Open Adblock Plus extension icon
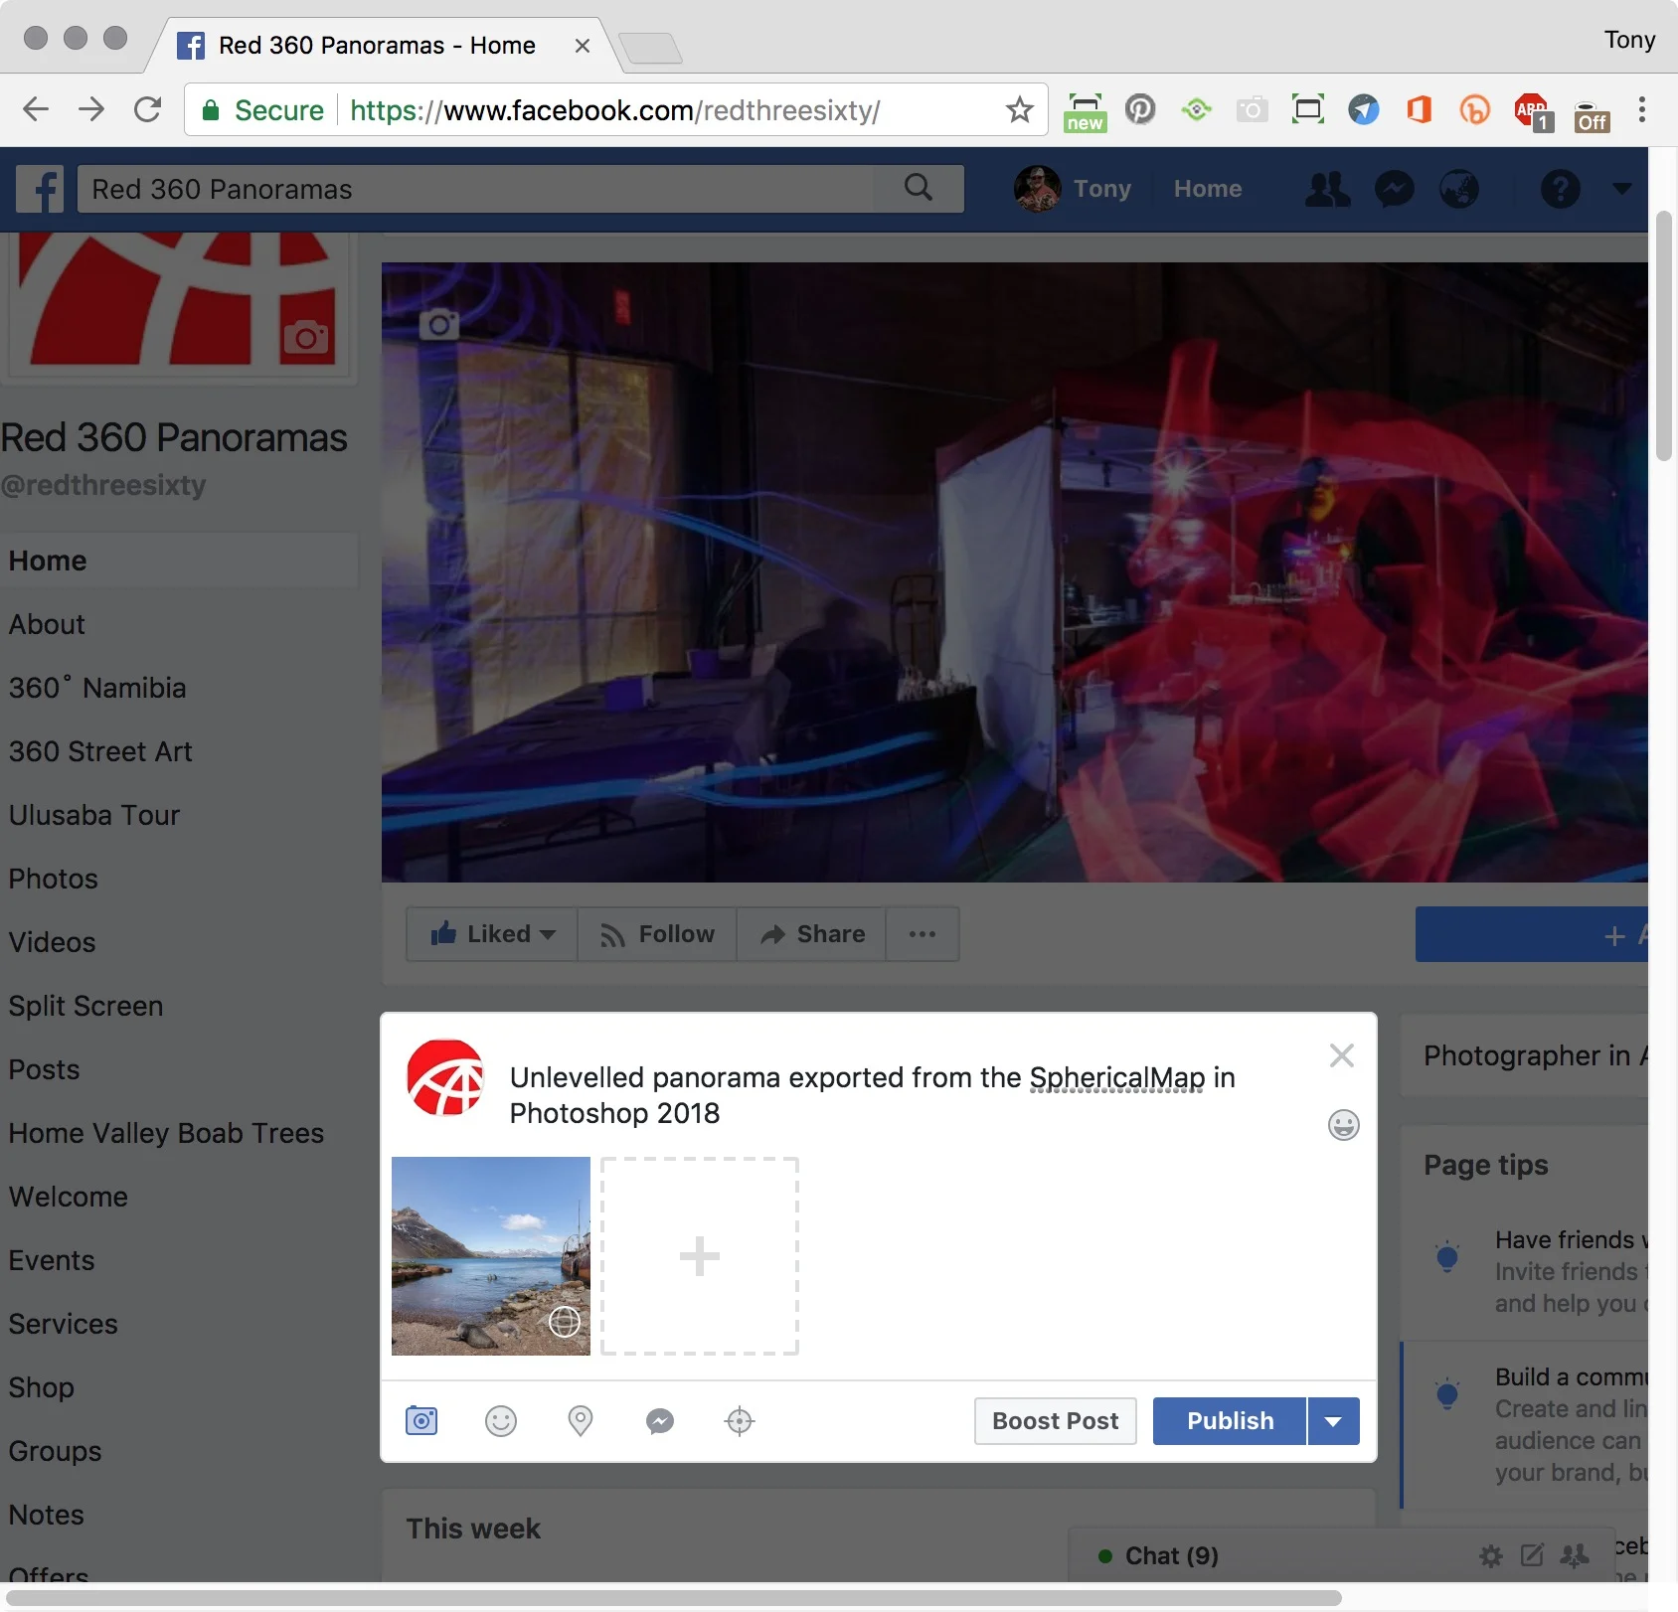Viewport: 1678px width, 1612px height. 1533,111
